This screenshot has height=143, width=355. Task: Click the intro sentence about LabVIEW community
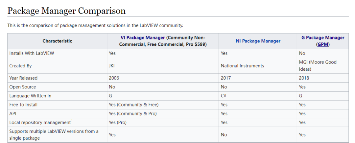tap(95, 25)
